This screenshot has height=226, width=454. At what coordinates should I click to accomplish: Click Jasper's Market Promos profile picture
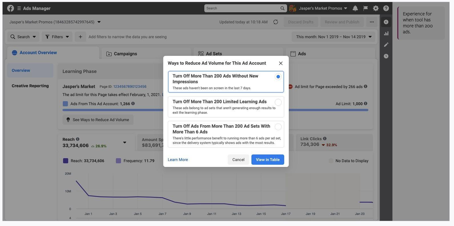(x=293, y=8)
